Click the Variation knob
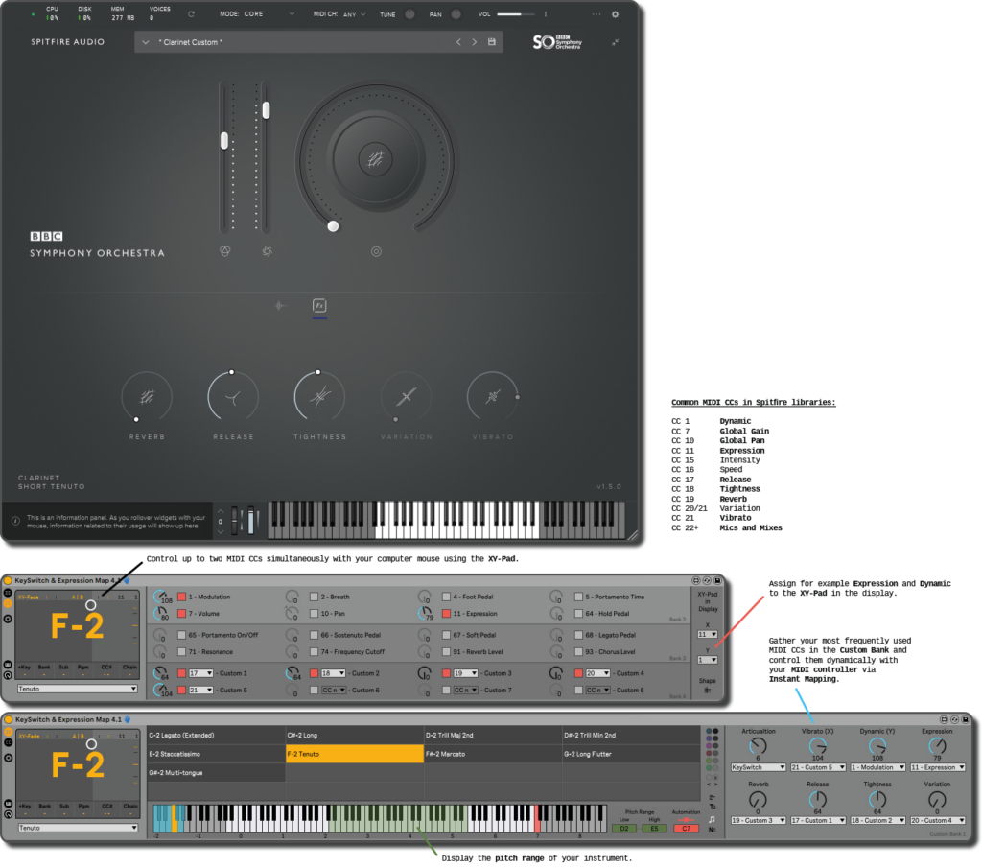982x867 pixels. point(406,396)
